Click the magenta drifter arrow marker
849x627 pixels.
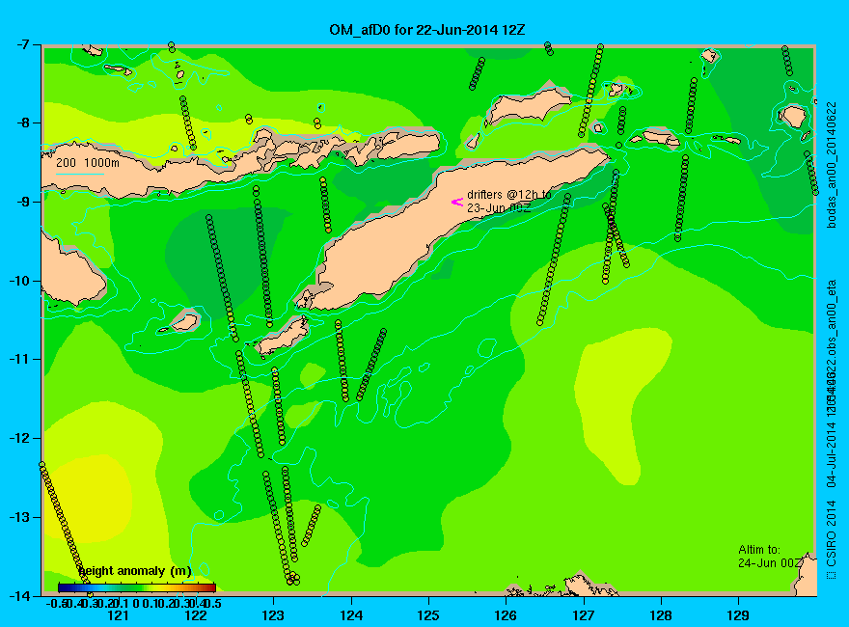[x=457, y=202]
